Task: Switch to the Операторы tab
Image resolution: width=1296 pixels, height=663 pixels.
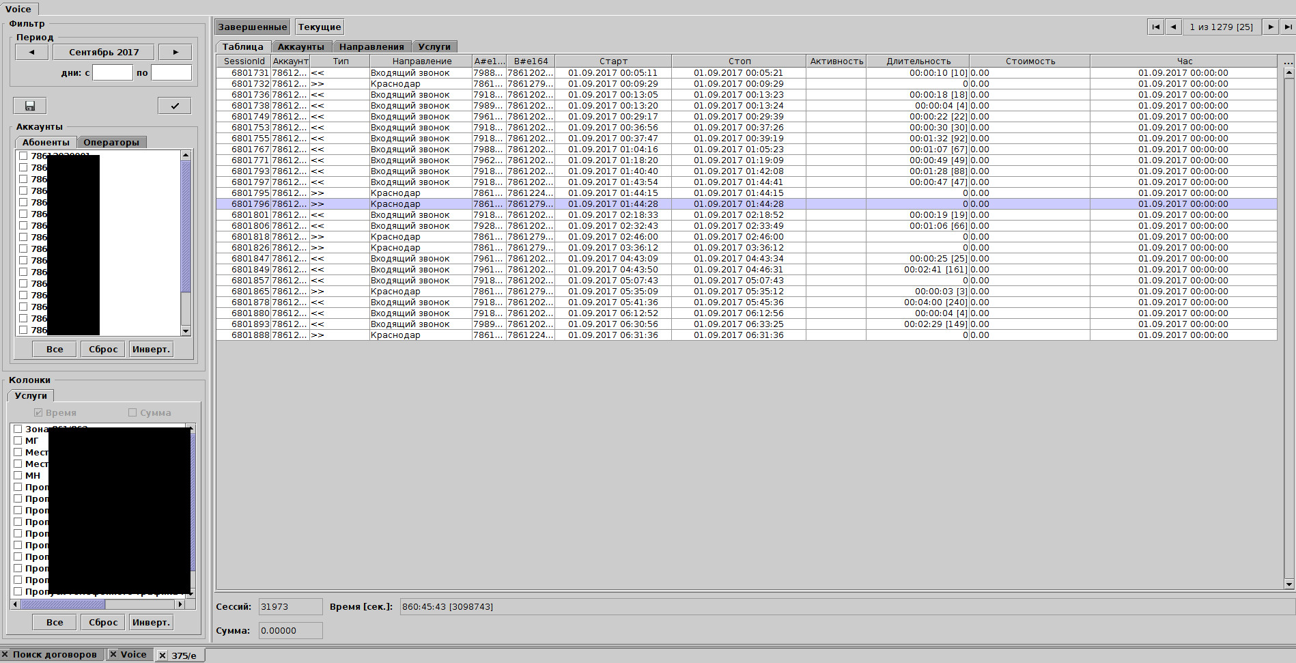Action: (x=111, y=142)
